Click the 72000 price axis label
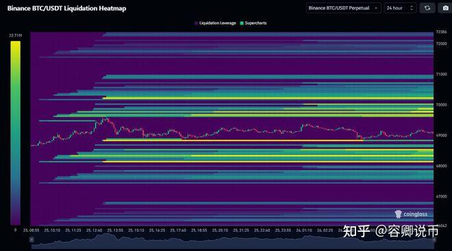Viewport: 452px width, 251px height. (x=441, y=44)
